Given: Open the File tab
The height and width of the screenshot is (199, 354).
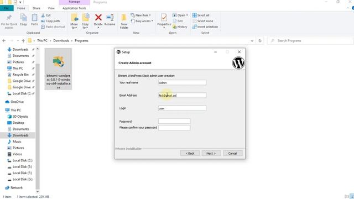Looking at the screenshot, I should [7, 8].
